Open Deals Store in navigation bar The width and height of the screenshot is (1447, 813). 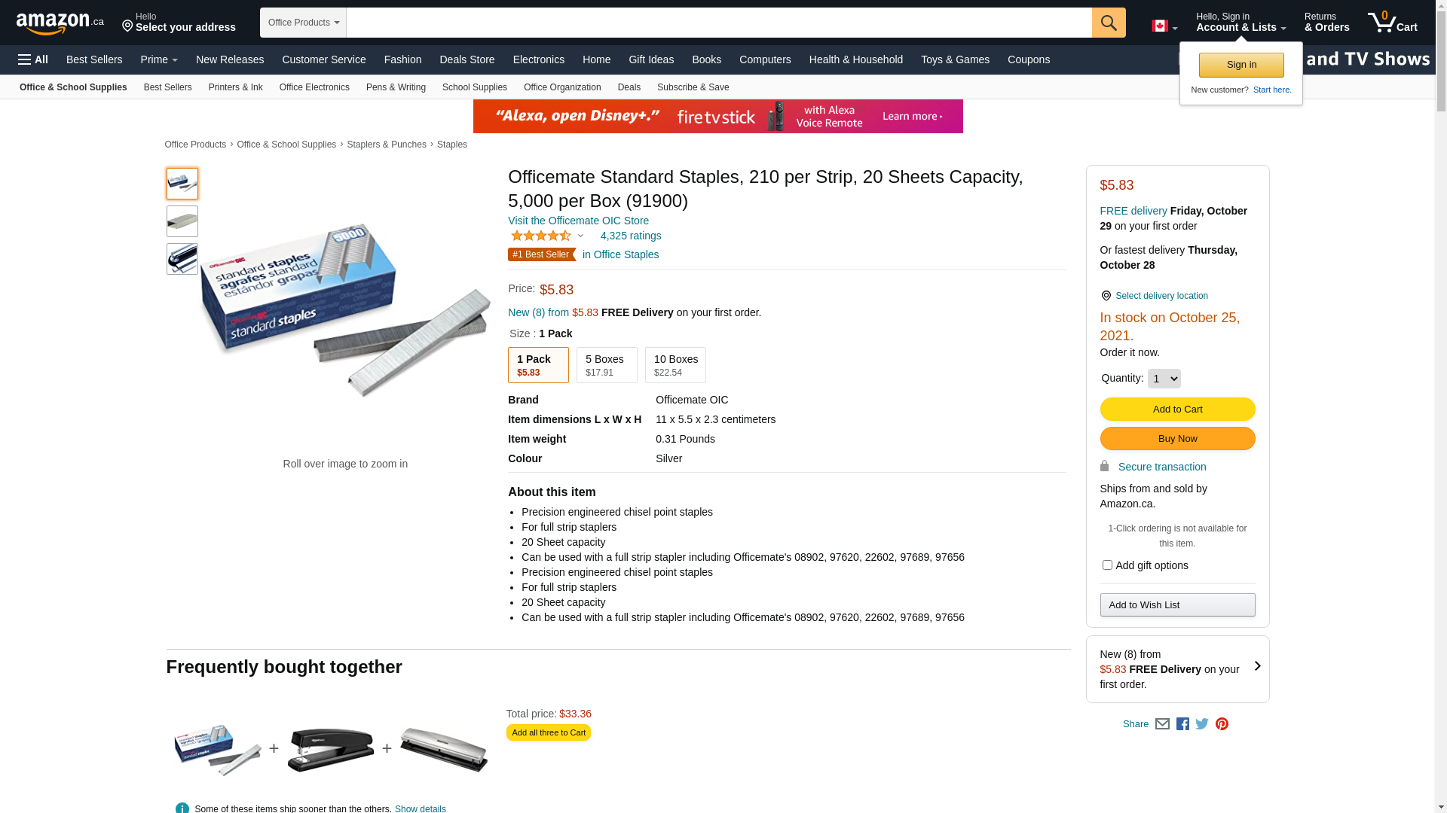pyautogui.click(x=467, y=59)
